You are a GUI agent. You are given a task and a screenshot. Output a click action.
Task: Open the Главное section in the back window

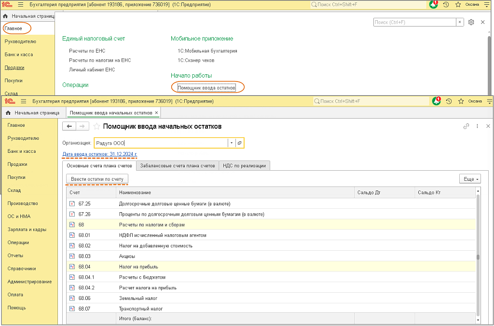13,28
